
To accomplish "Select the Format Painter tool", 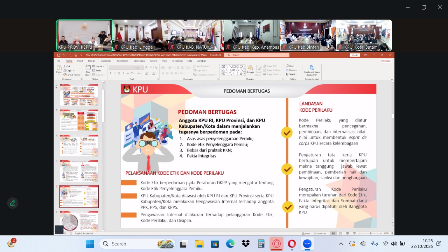I will [72, 75].
